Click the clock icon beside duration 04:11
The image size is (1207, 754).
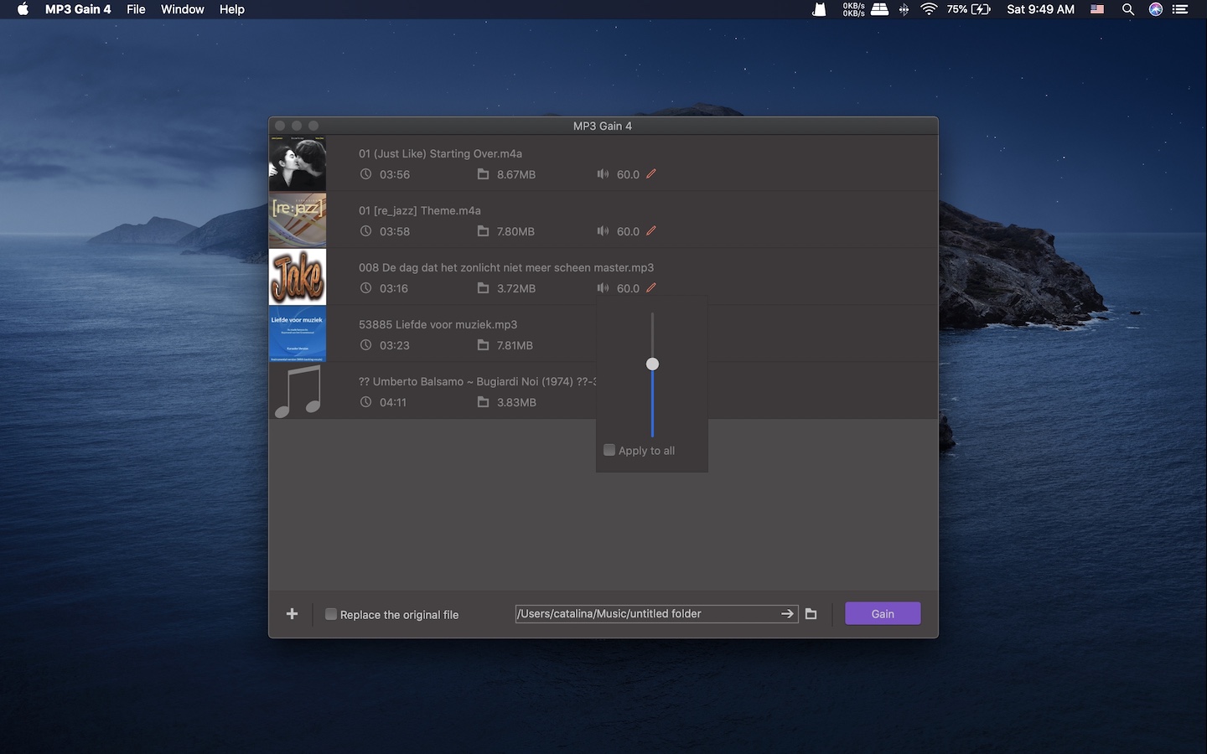[365, 402]
